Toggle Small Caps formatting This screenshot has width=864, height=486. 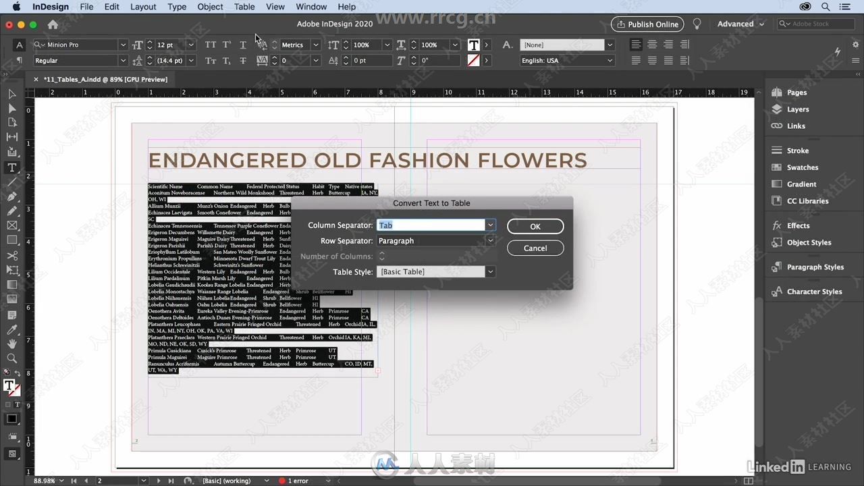[x=211, y=61]
